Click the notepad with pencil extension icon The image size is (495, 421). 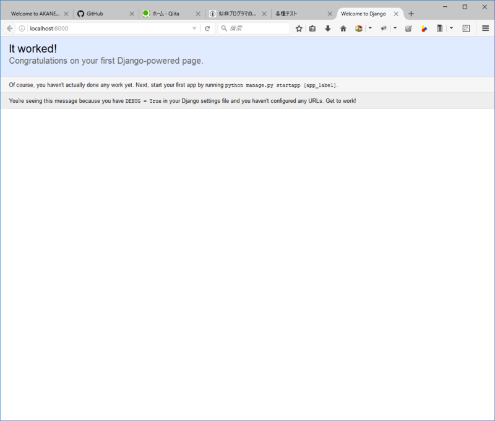pos(408,28)
